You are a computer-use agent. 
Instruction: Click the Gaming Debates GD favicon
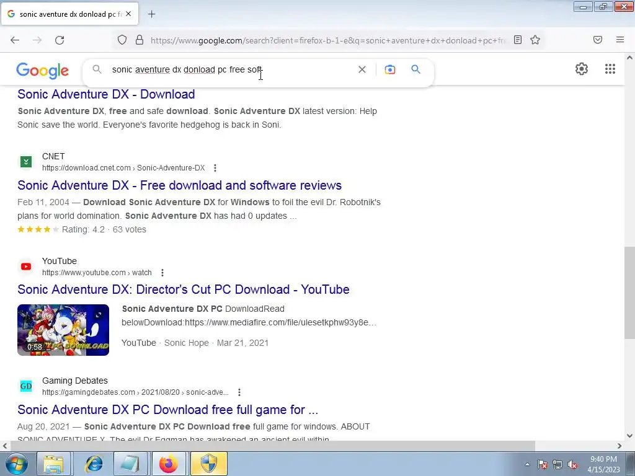[x=26, y=386]
